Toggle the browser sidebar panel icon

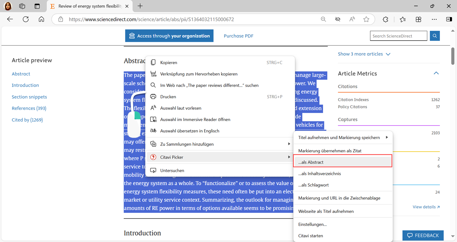click(x=449, y=19)
